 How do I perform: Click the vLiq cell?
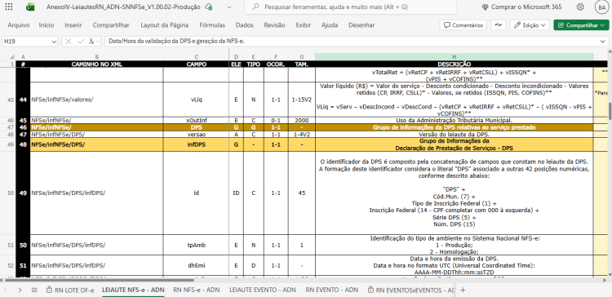(x=197, y=100)
